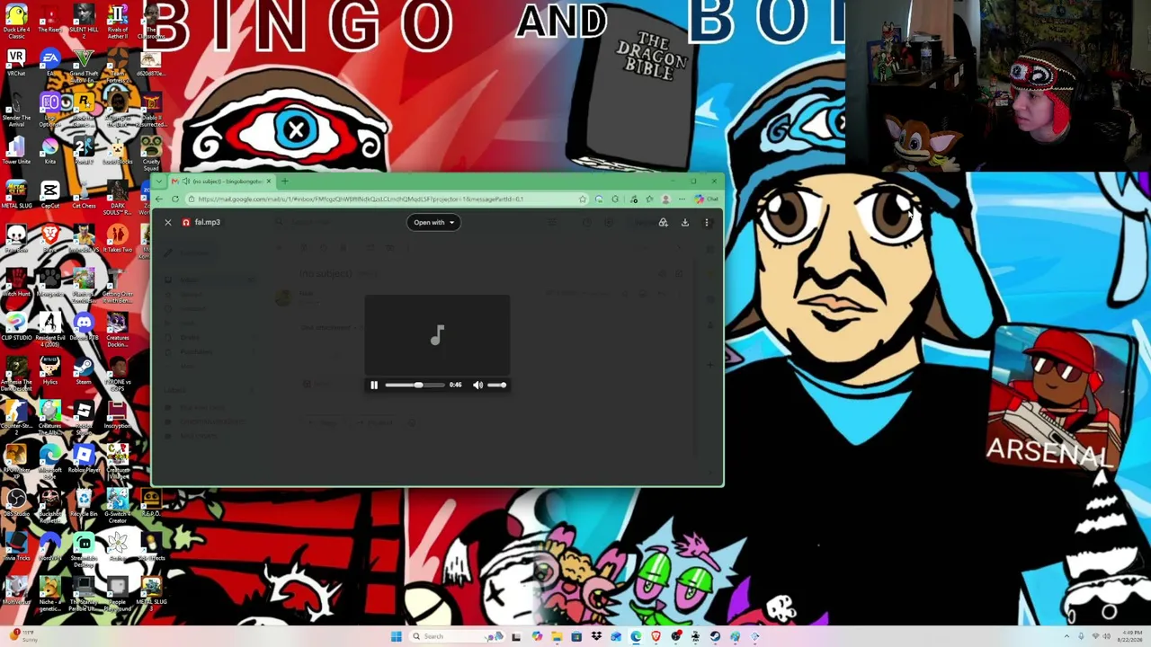Open Slender The Arrival shortcut

[x=16, y=110]
